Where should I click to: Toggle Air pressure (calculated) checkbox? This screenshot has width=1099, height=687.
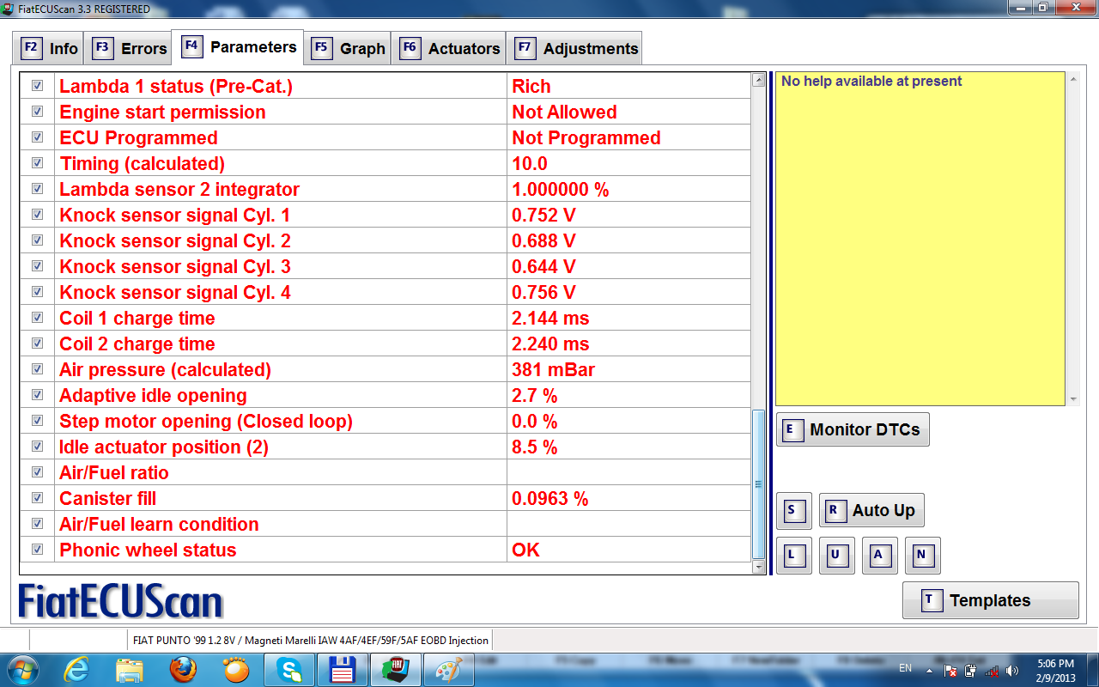(x=37, y=369)
